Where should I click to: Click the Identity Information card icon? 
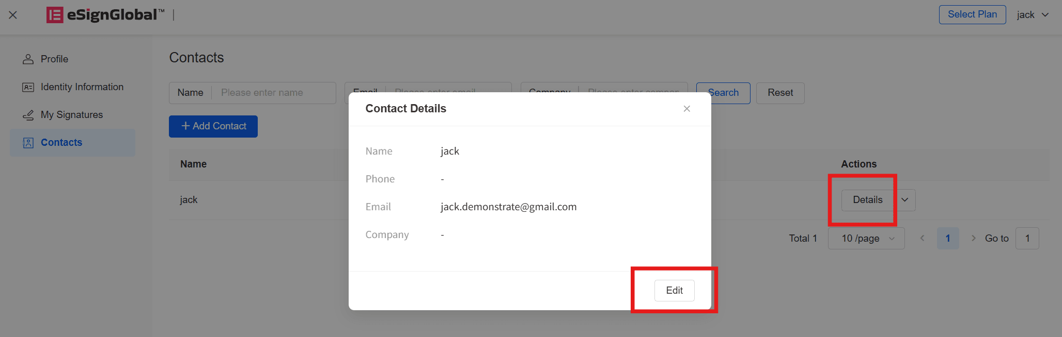click(28, 87)
